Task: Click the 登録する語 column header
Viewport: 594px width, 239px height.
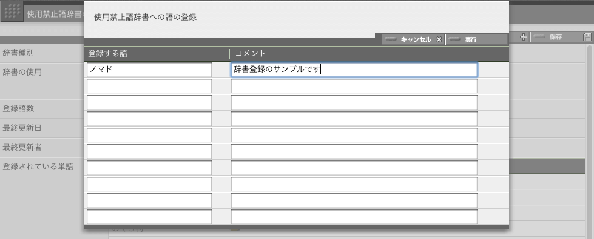Action: tap(107, 53)
